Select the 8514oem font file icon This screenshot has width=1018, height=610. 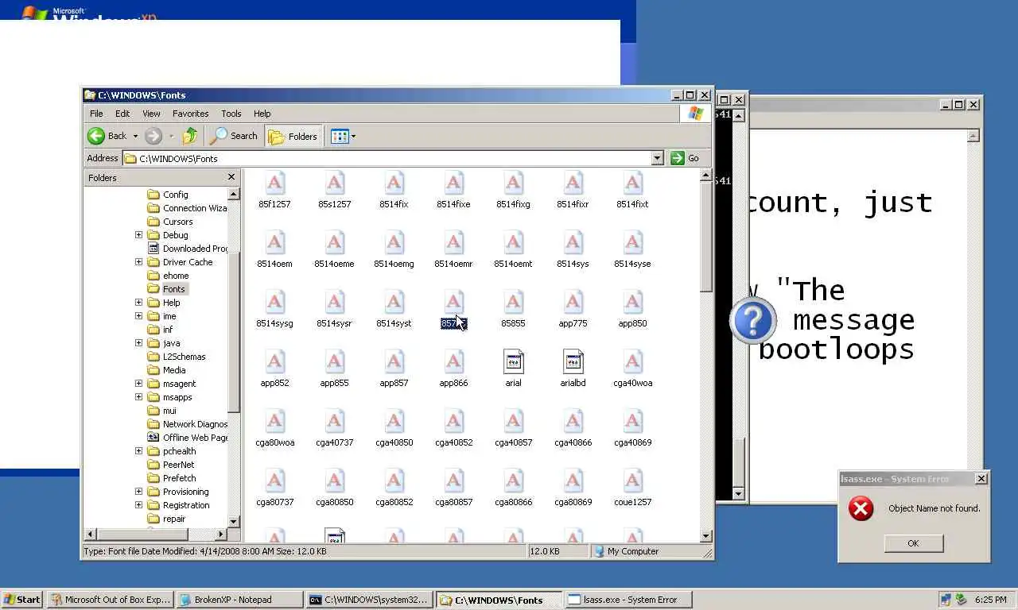[274, 249]
